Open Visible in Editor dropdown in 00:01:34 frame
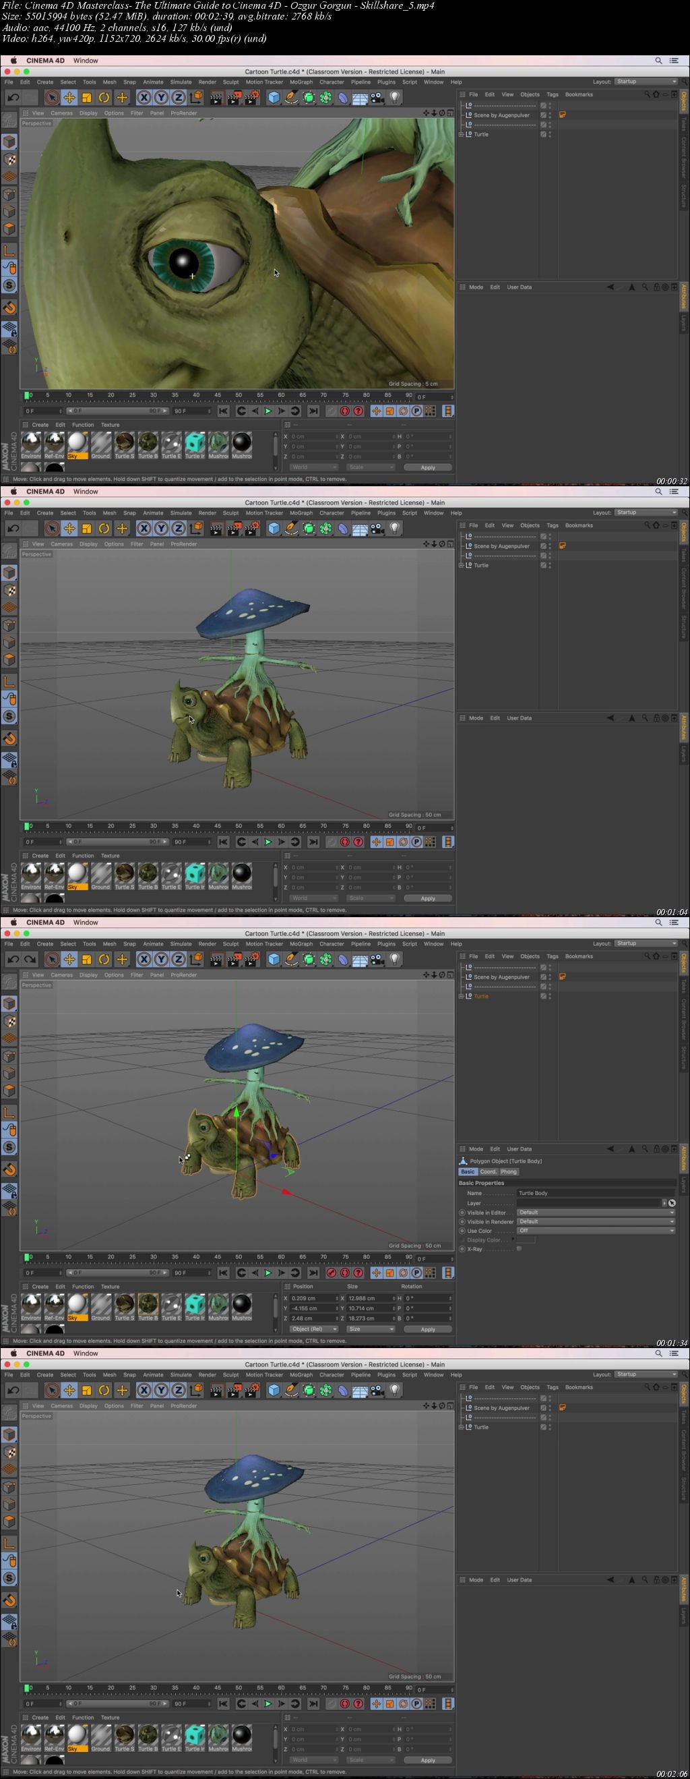 coord(596,1213)
